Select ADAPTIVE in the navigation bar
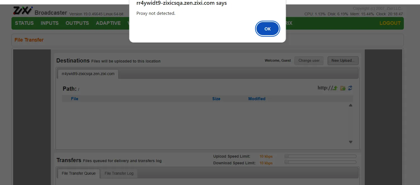The height and width of the screenshot is (185, 420). 108,23
